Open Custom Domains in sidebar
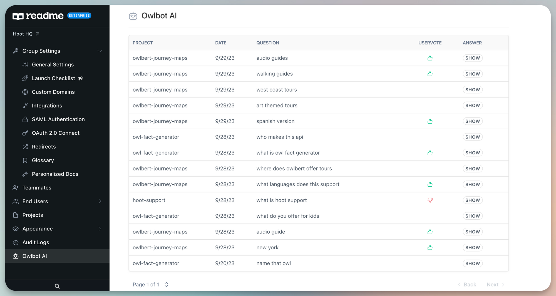556x296 pixels. [53, 92]
